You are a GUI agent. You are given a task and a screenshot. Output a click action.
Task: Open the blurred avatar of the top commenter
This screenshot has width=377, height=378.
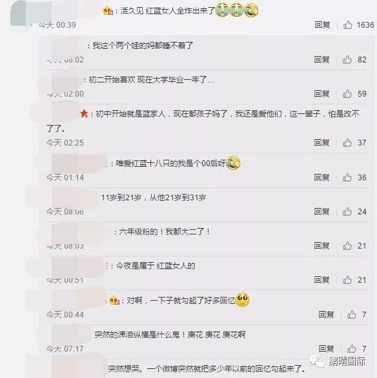pos(18,12)
